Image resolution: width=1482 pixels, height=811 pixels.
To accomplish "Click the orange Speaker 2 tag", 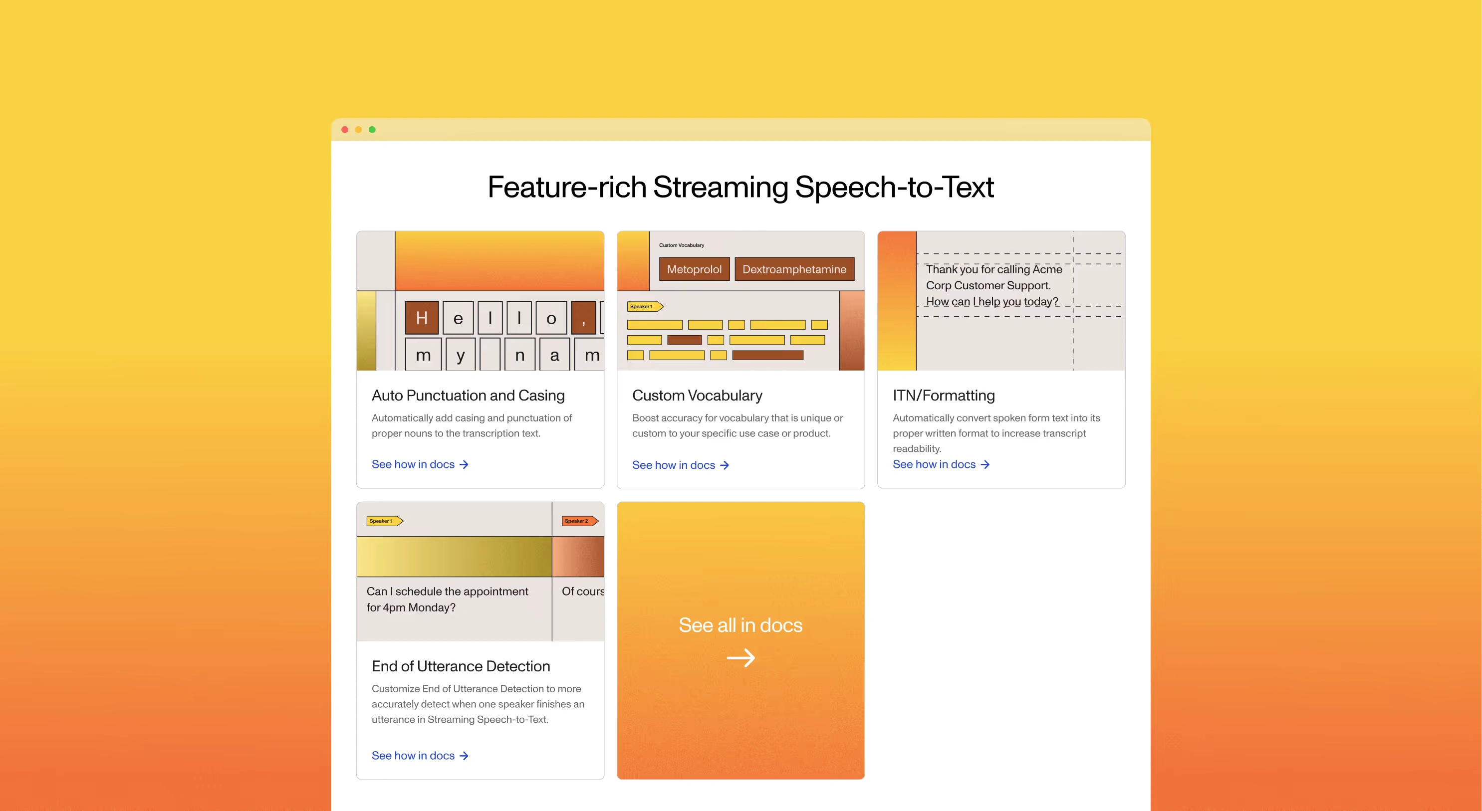I will tap(579, 521).
